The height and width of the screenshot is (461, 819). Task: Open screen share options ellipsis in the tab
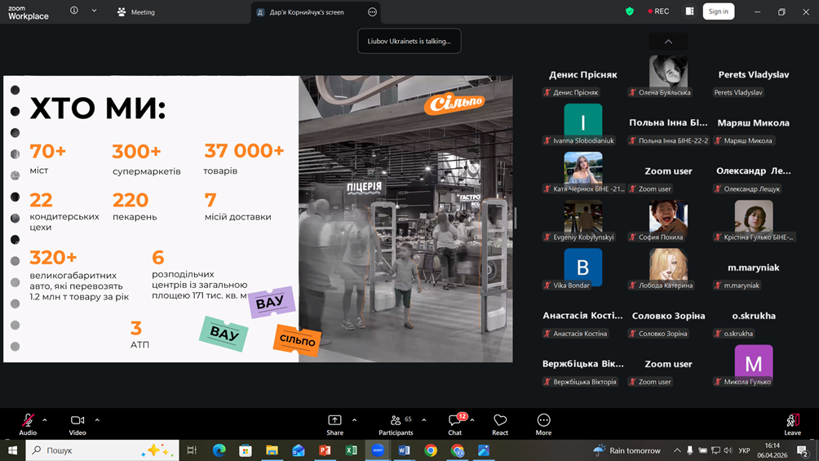[x=372, y=12]
